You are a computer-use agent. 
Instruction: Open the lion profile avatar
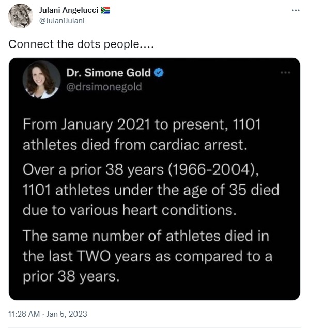click(x=21, y=15)
